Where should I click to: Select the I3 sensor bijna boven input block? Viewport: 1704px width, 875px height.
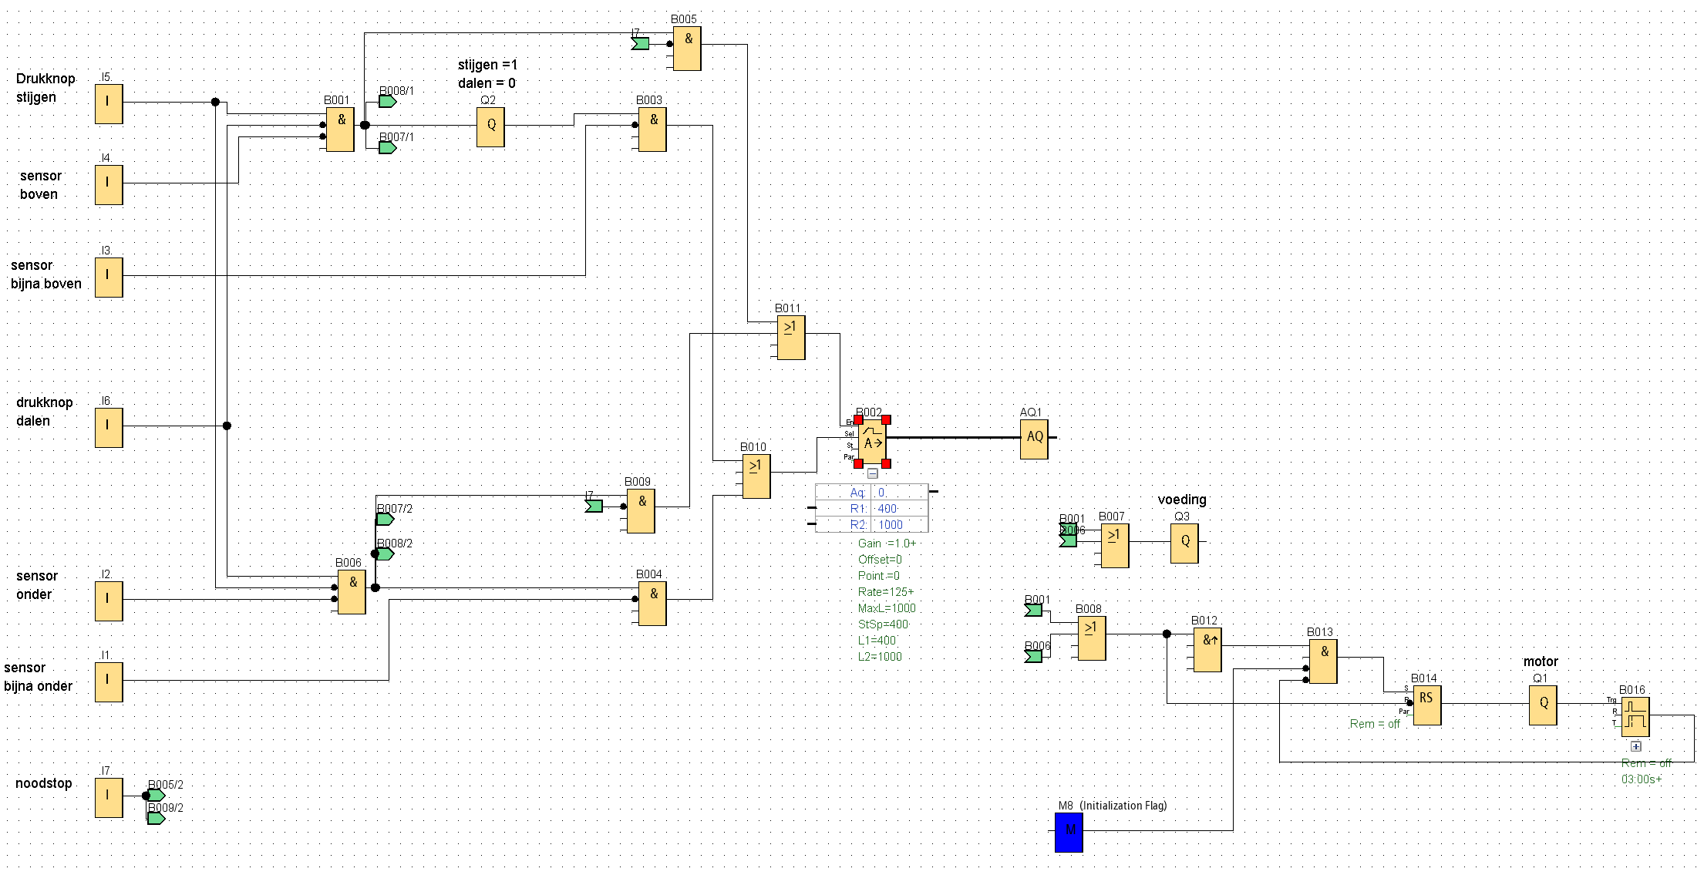[x=109, y=278]
